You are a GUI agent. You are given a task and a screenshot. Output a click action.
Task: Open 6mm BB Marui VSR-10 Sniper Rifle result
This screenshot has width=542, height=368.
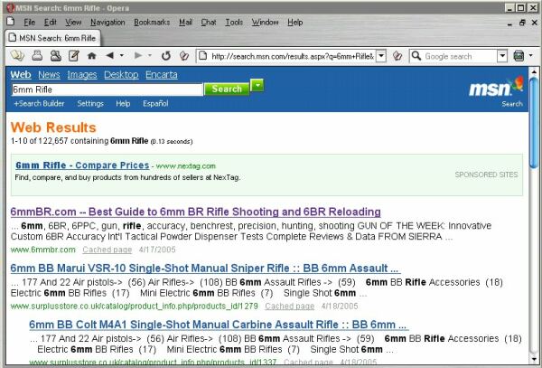pos(205,268)
